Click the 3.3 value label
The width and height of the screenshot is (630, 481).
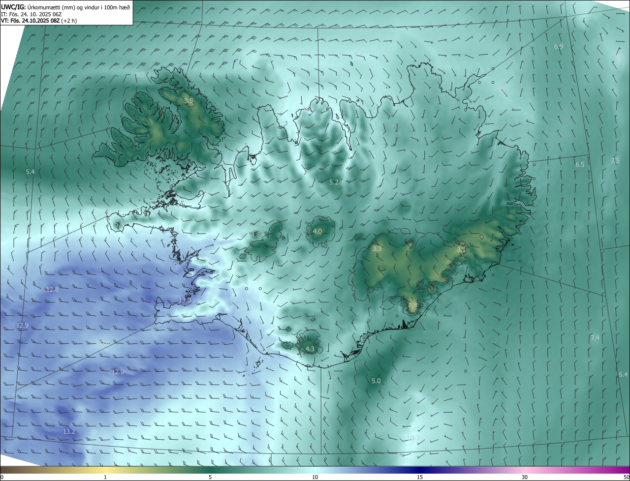(377, 249)
